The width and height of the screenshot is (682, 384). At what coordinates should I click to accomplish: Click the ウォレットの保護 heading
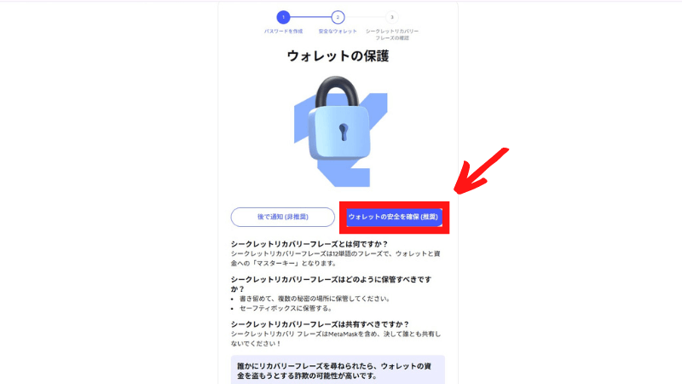[x=338, y=56]
